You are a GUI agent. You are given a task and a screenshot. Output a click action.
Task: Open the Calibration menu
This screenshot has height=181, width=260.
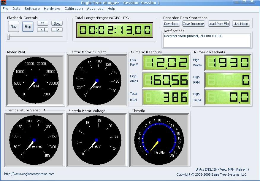click(x=74, y=9)
